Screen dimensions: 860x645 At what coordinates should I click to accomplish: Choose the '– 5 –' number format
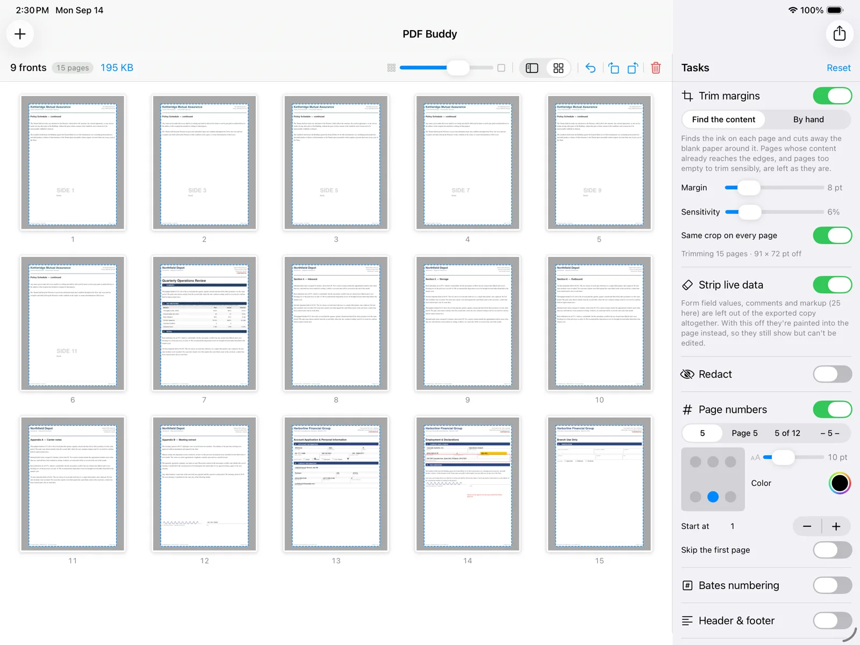click(x=829, y=433)
